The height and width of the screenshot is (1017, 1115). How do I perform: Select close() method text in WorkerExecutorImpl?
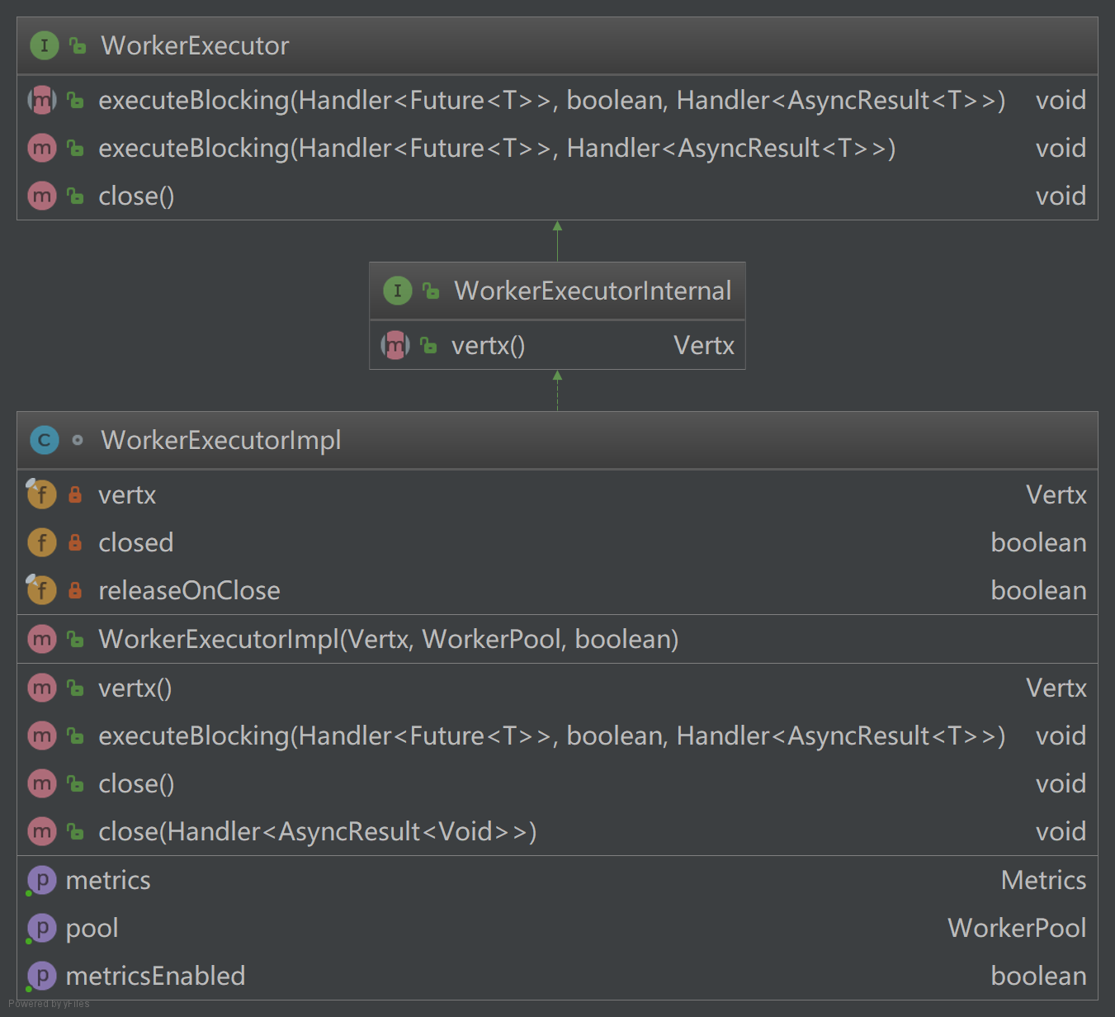tap(136, 783)
